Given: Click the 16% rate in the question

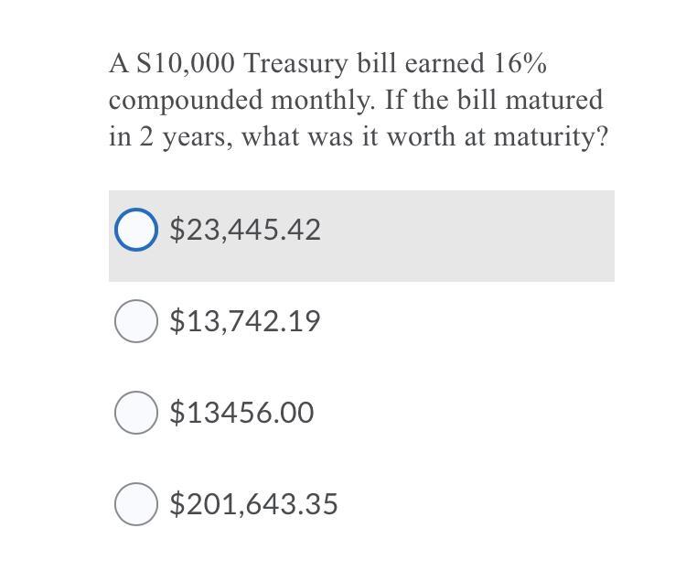Looking at the screenshot, I should (520, 63).
